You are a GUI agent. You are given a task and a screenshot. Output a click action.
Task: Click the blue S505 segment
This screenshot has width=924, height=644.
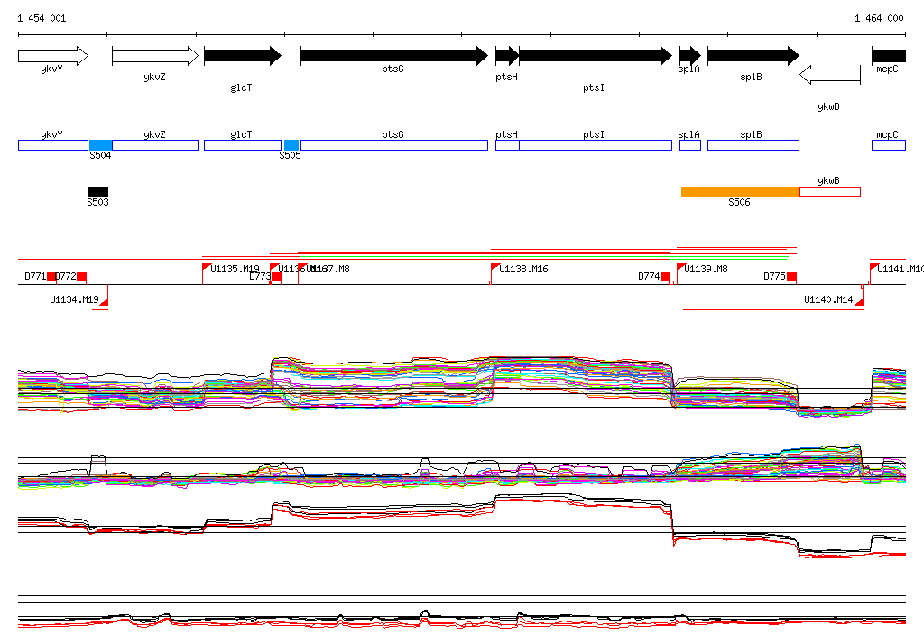(291, 145)
